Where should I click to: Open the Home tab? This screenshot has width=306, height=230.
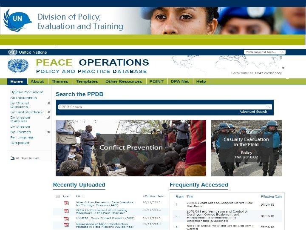pos(17,81)
